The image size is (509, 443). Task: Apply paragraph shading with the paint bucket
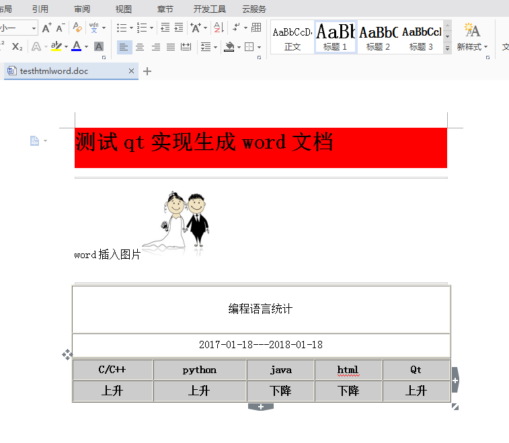coord(229,47)
